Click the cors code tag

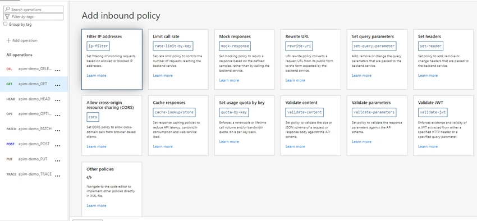click(x=93, y=117)
